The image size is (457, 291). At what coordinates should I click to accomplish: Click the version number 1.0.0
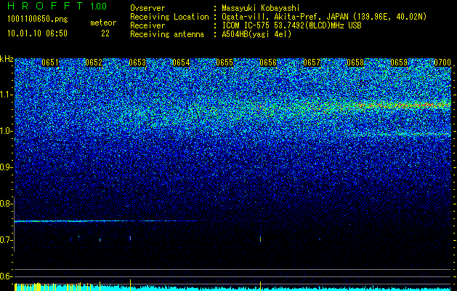98,6
